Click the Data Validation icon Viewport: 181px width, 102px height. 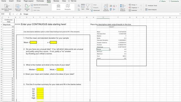[114, 6]
